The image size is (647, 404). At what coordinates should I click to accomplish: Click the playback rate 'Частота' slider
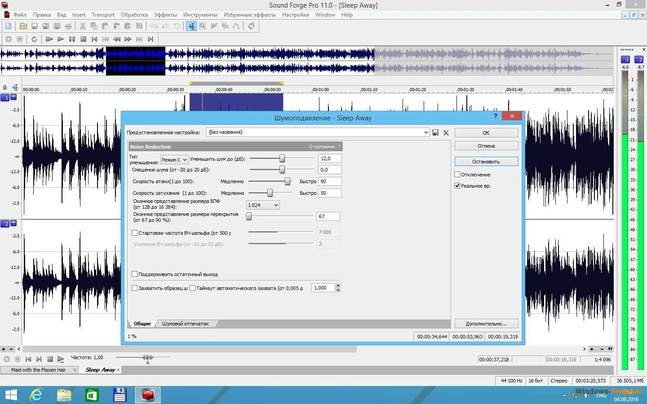pos(148,357)
